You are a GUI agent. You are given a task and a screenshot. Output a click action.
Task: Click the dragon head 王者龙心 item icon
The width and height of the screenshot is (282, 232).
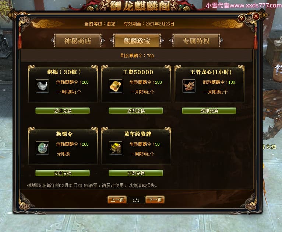coord(188,86)
